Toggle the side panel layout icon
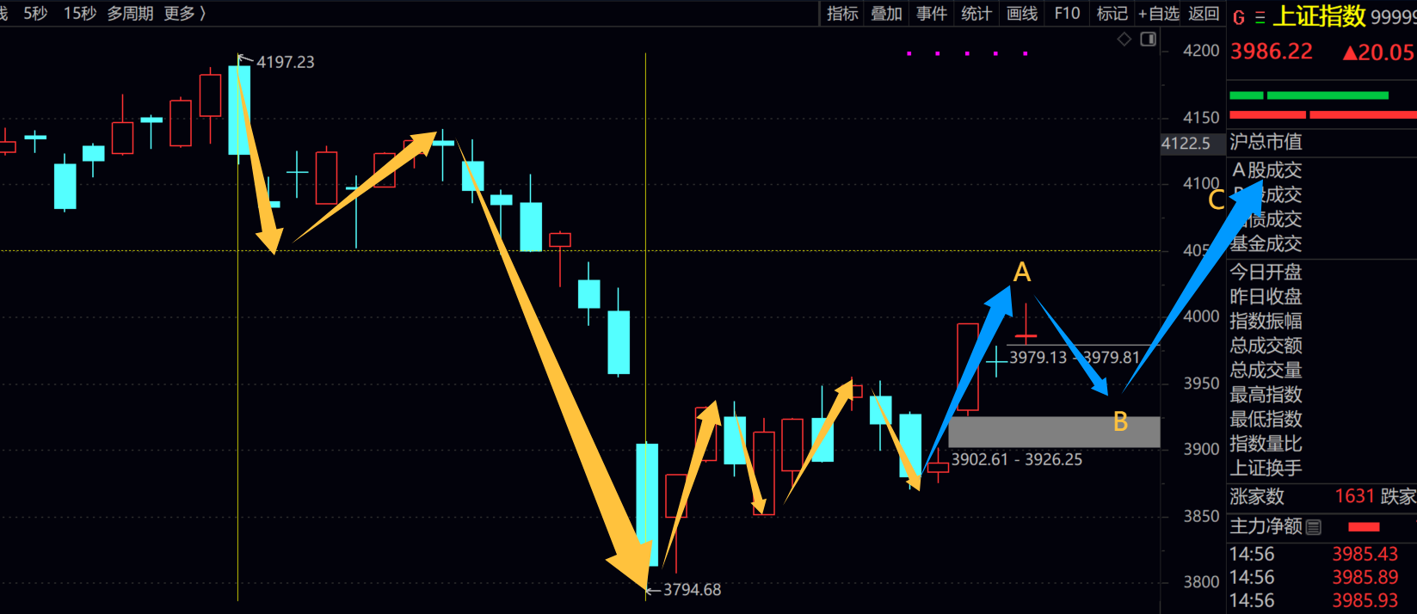Image resolution: width=1417 pixels, height=614 pixels. 1148,40
